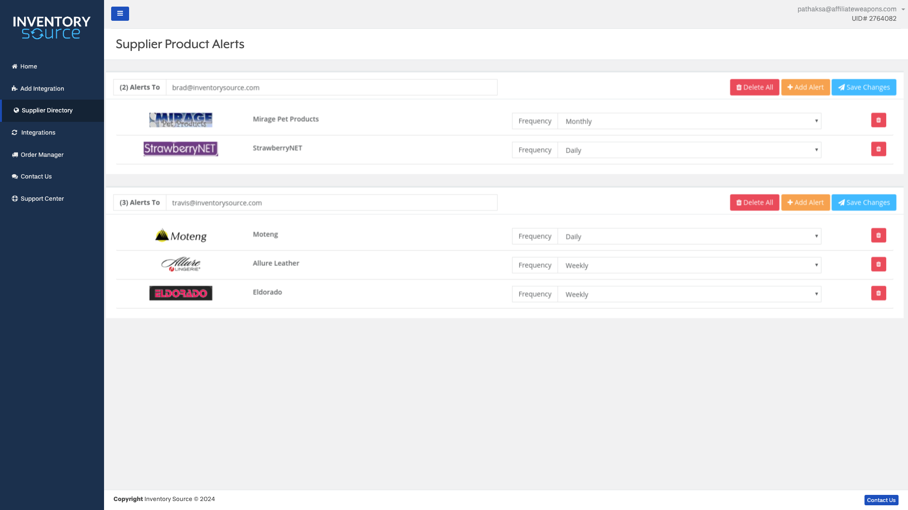Click the email field containing travis@inventorysource.com
The height and width of the screenshot is (510, 908).
pyautogui.click(x=331, y=202)
